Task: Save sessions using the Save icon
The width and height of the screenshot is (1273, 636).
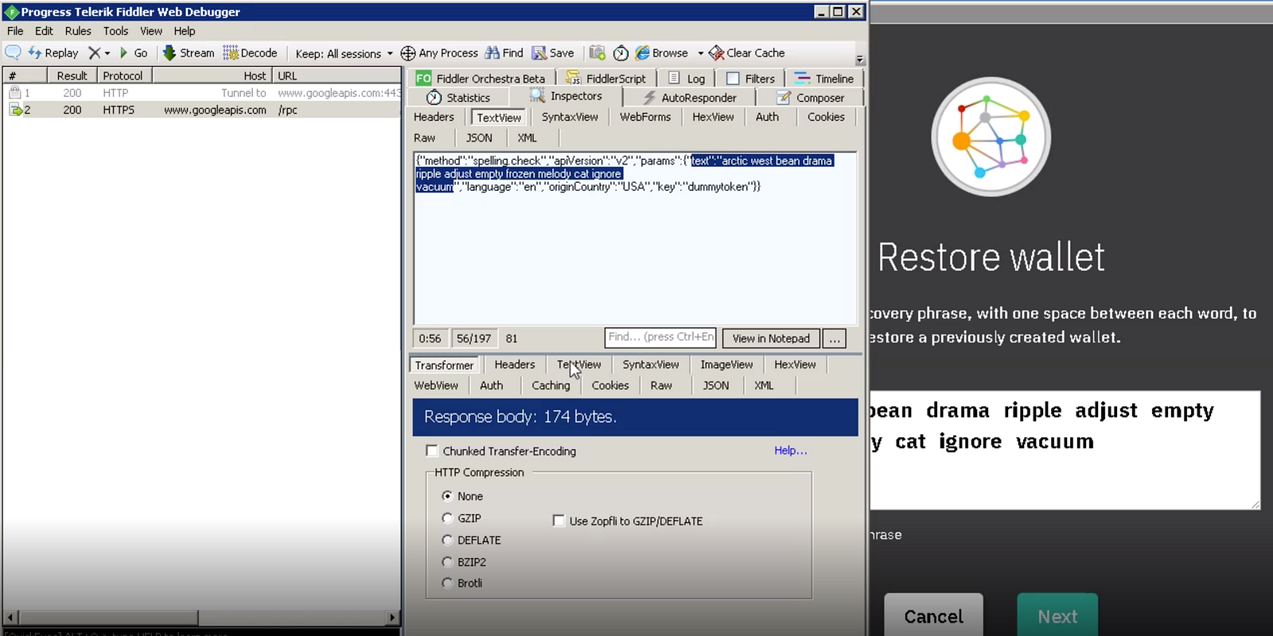Action: pos(552,52)
